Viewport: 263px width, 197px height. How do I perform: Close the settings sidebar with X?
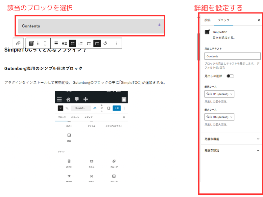click(x=259, y=20)
